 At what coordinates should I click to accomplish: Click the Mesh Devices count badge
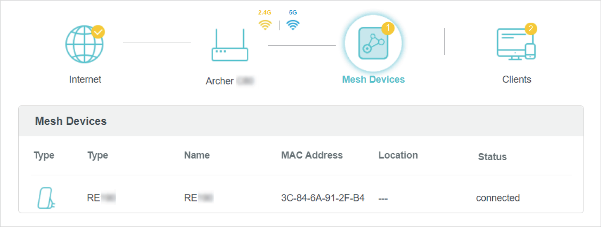coord(388,28)
